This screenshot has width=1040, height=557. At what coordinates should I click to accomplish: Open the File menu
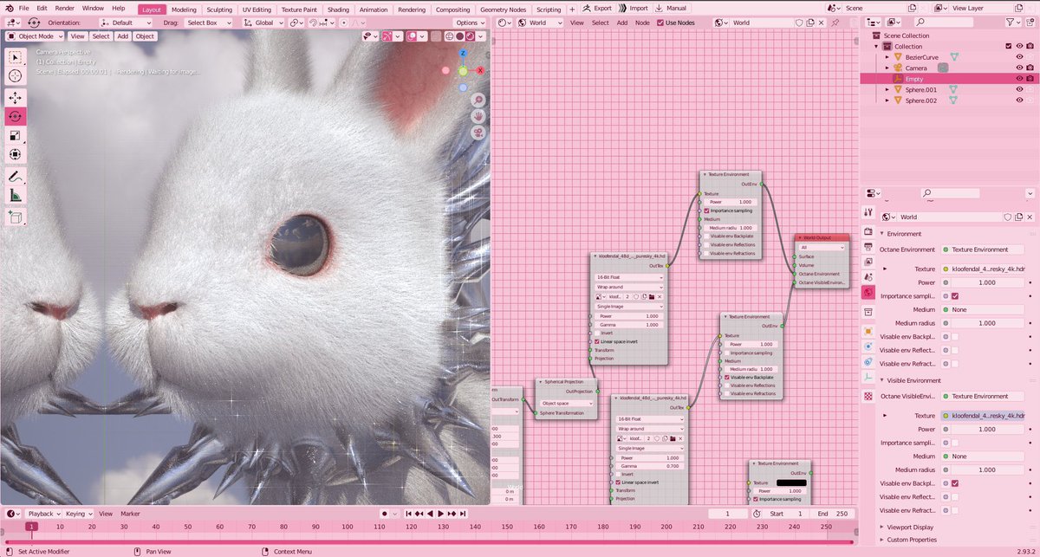(x=23, y=8)
